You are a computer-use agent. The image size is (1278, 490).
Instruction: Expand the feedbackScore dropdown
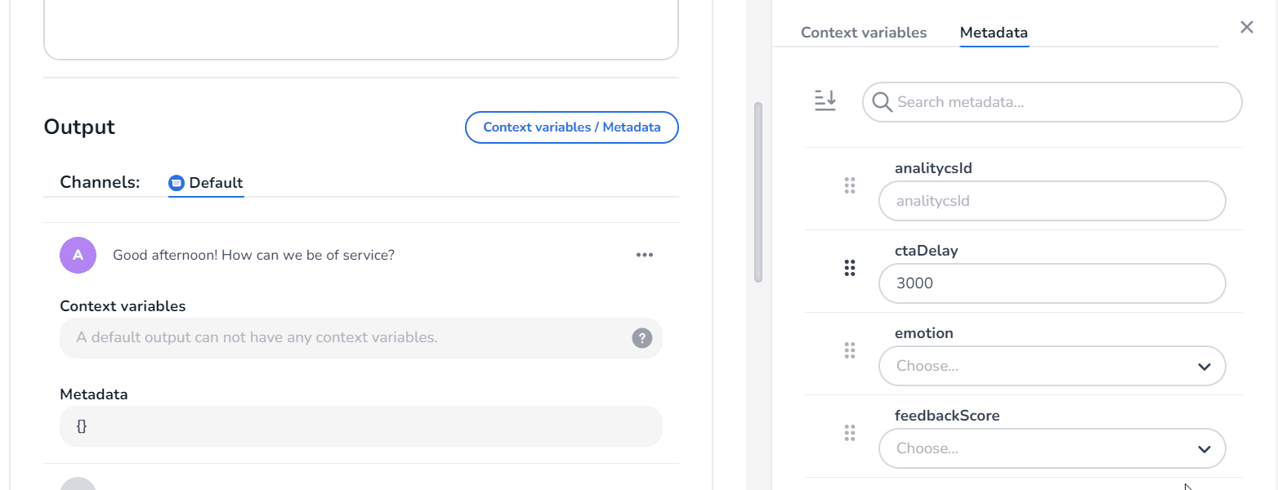point(1052,448)
